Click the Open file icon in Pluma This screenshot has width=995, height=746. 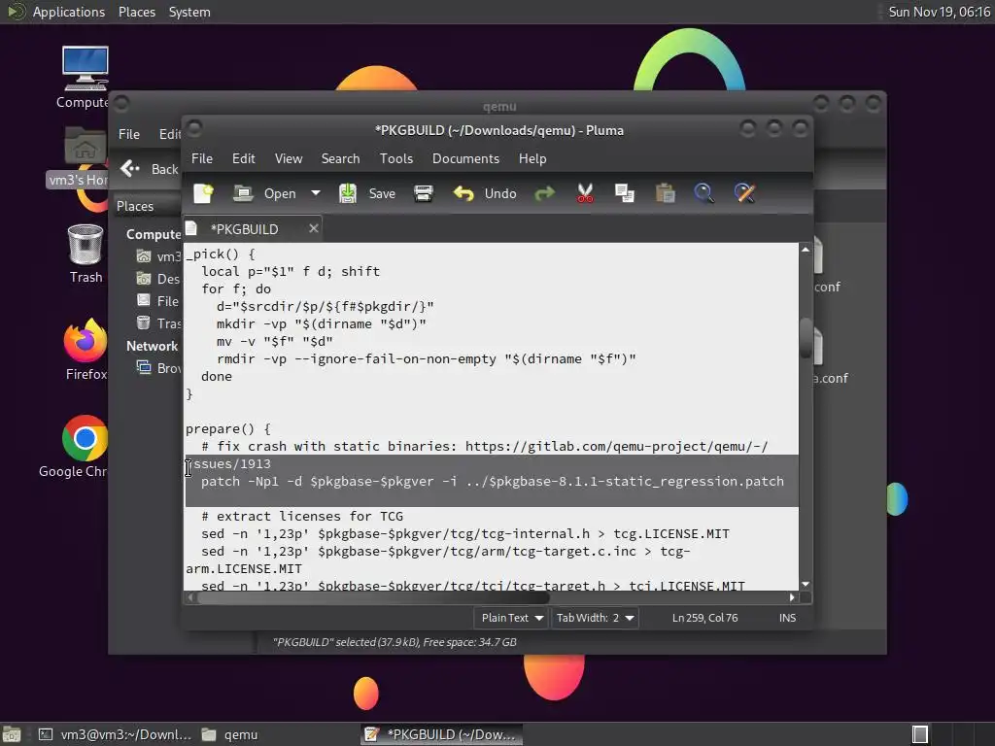(x=243, y=193)
